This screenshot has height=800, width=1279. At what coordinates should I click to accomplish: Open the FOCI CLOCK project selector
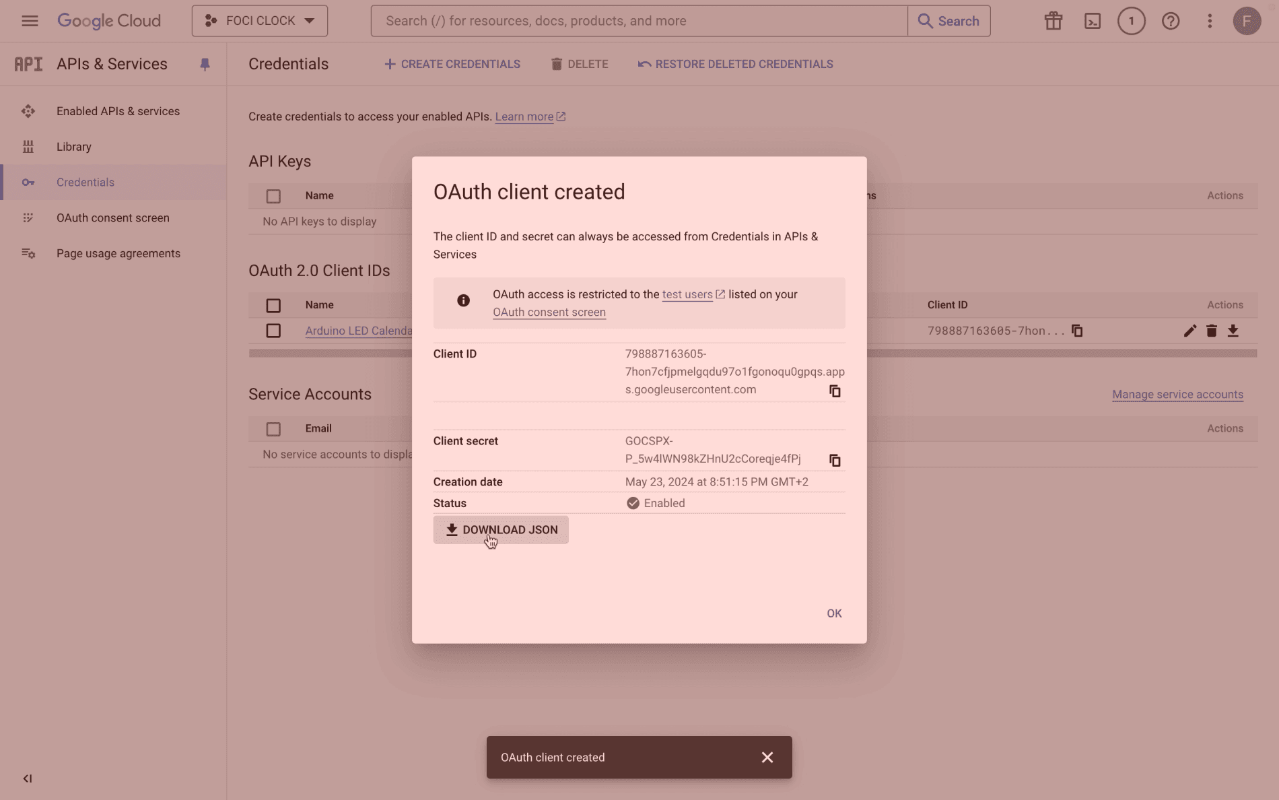coord(260,21)
